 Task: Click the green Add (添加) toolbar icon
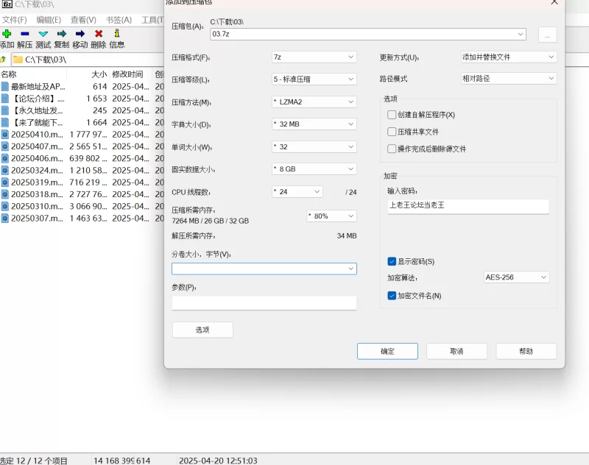pyautogui.click(x=7, y=34)
